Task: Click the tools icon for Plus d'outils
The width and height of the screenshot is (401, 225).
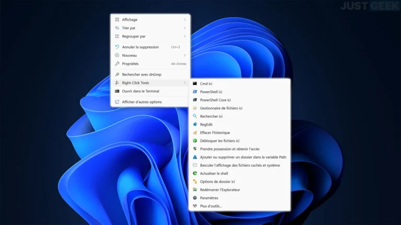Action: coord(195,206)
